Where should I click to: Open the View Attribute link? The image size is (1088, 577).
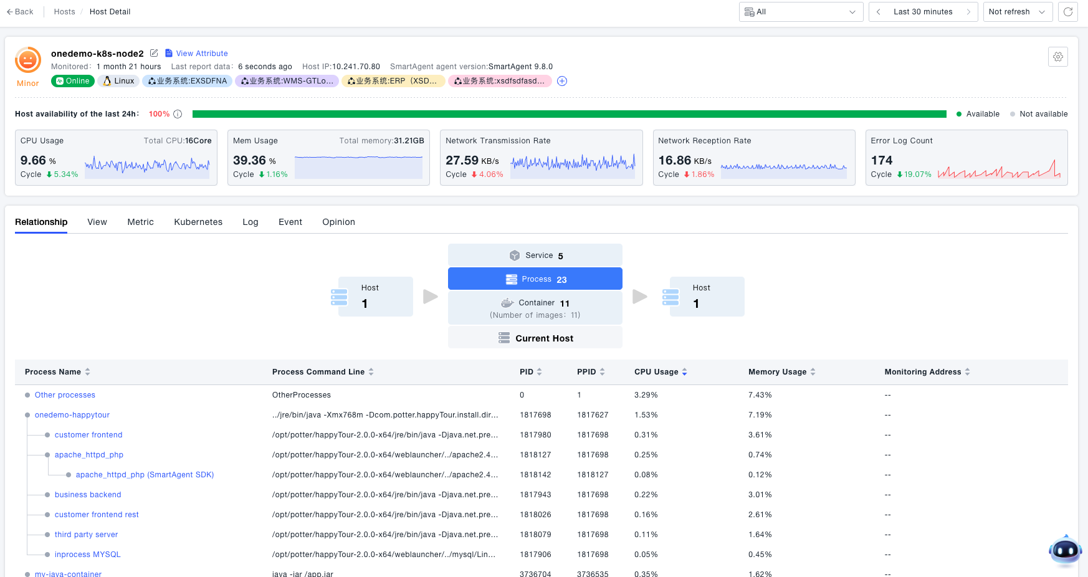[x=201, y=54]
